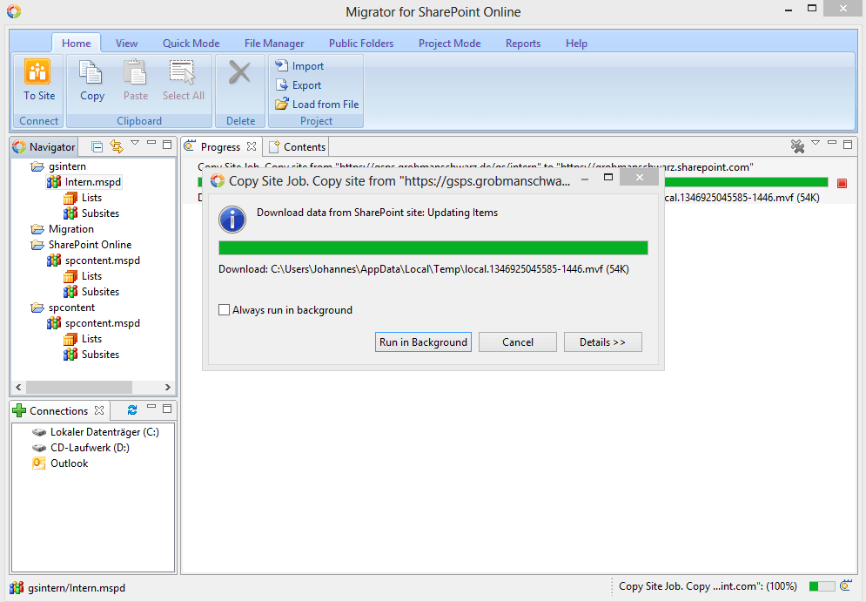This screenshot has width=866, height=602.
Task: Click Remove All Finished Operations icon
Action: [797, 146]
